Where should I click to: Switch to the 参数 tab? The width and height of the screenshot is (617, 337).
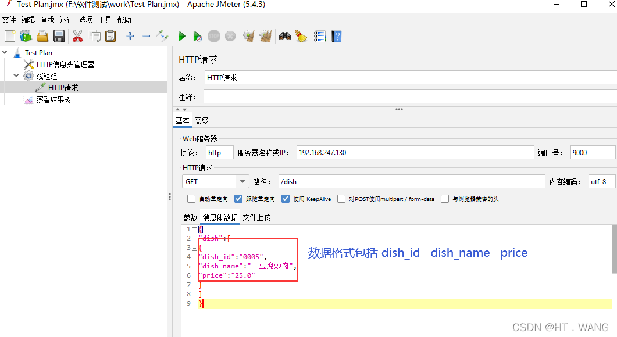(191, 217)
